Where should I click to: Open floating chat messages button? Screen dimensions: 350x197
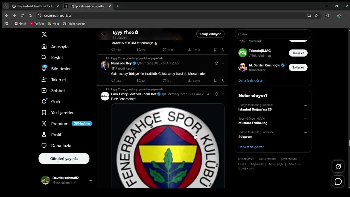click(x=338, y=181)
